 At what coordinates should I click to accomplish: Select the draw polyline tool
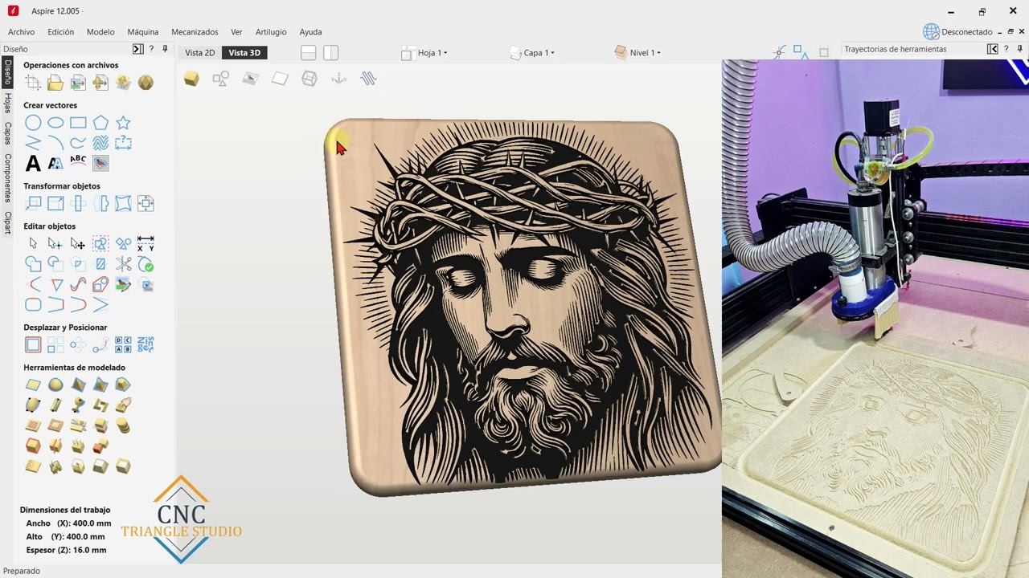click(33, 143)
